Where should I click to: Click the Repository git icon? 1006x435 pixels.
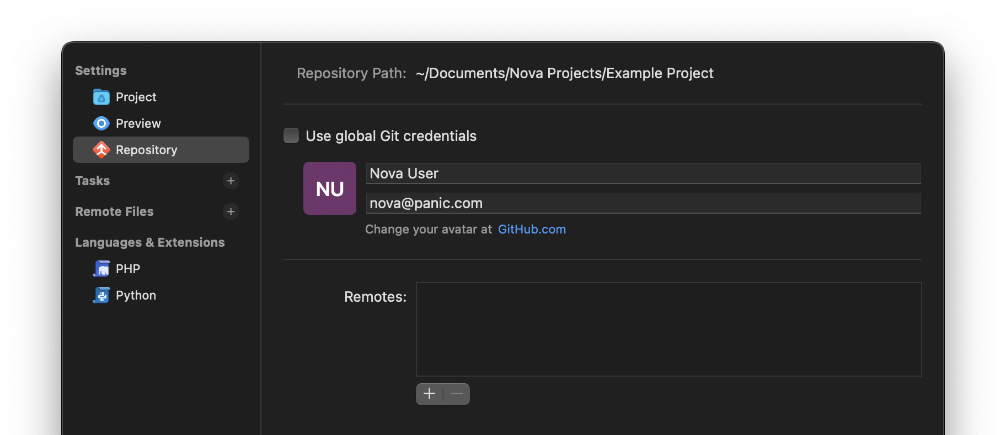pos(101,150)
